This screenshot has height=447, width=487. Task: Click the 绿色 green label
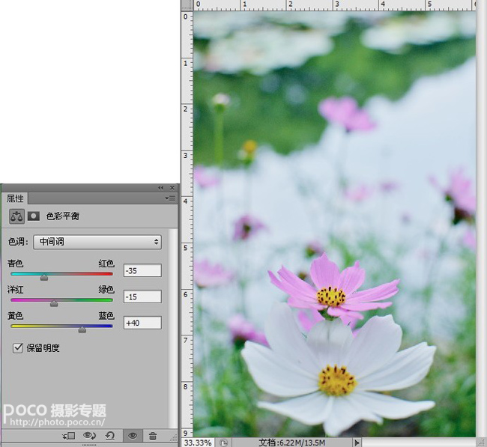coord(106,290)
